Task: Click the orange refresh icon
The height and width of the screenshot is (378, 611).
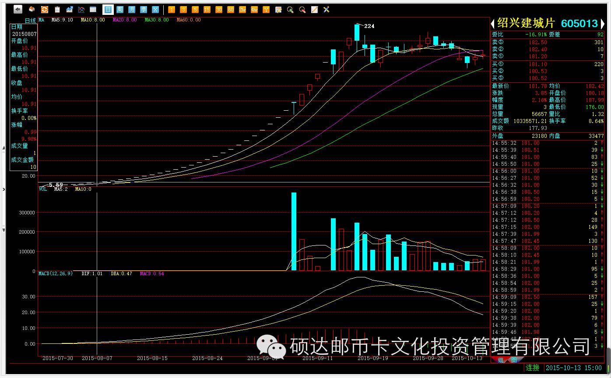Action: 45,9
